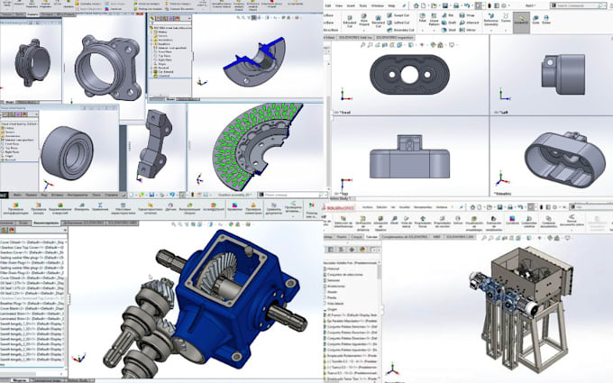Click the Sensor icon in the gearbox window ribbon
613x383 pixels.
click(x=170, y=207)
